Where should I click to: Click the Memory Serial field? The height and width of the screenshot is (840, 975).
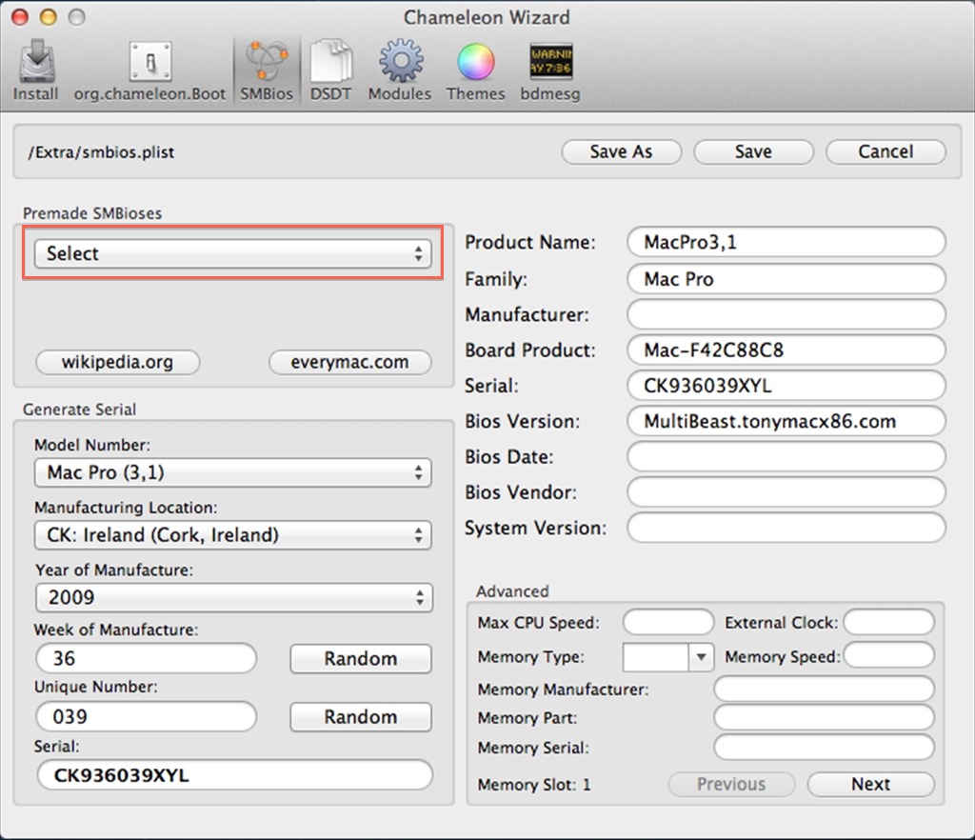(824, 748)
